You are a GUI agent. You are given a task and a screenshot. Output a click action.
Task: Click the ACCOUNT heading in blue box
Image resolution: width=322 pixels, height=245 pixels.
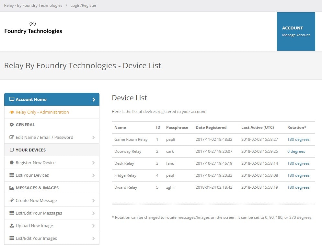(293, 28)
